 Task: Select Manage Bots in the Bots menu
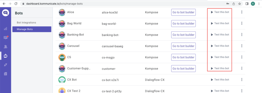click(x=32, y=29)
